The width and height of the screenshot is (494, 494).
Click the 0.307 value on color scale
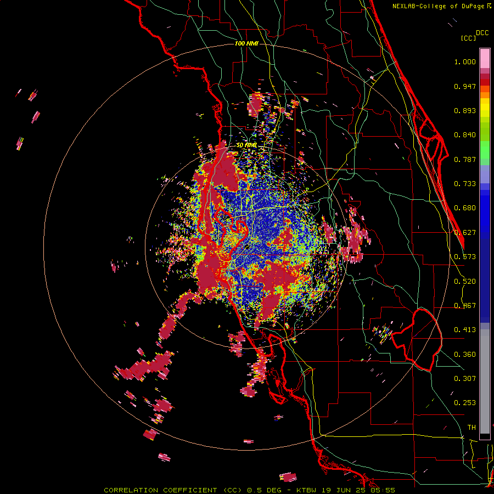pyautogui.click(x=465, y=379)
